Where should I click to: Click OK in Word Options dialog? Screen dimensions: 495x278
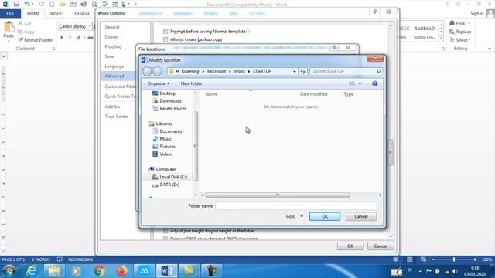[350, 246]
